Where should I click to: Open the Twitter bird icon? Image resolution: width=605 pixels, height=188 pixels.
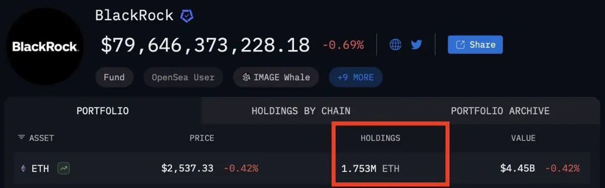pos(416,45)
